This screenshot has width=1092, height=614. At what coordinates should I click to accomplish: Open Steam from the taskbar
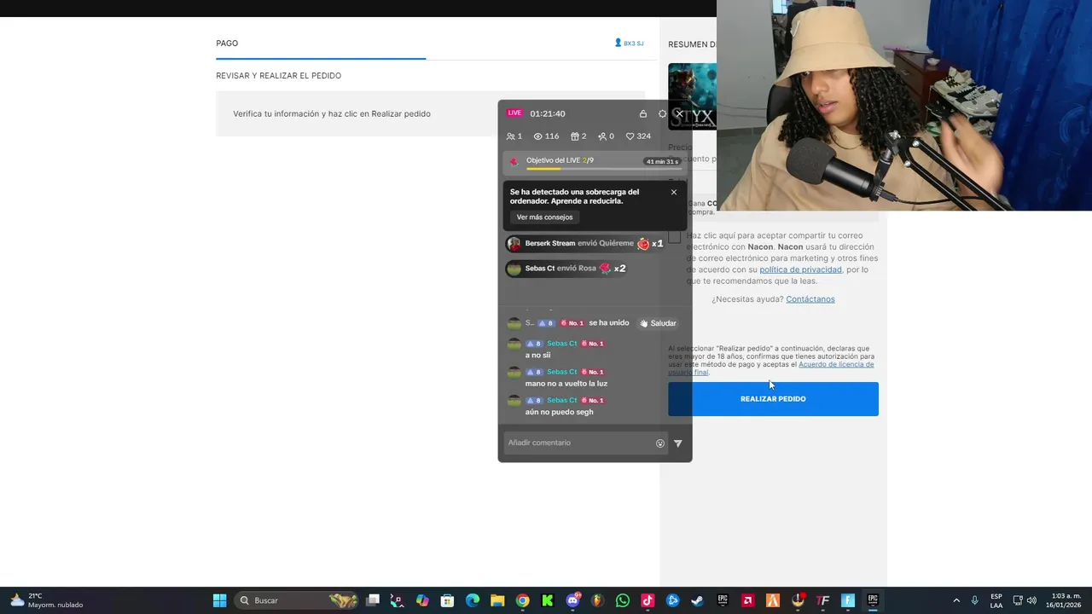[x=698, y=600]
